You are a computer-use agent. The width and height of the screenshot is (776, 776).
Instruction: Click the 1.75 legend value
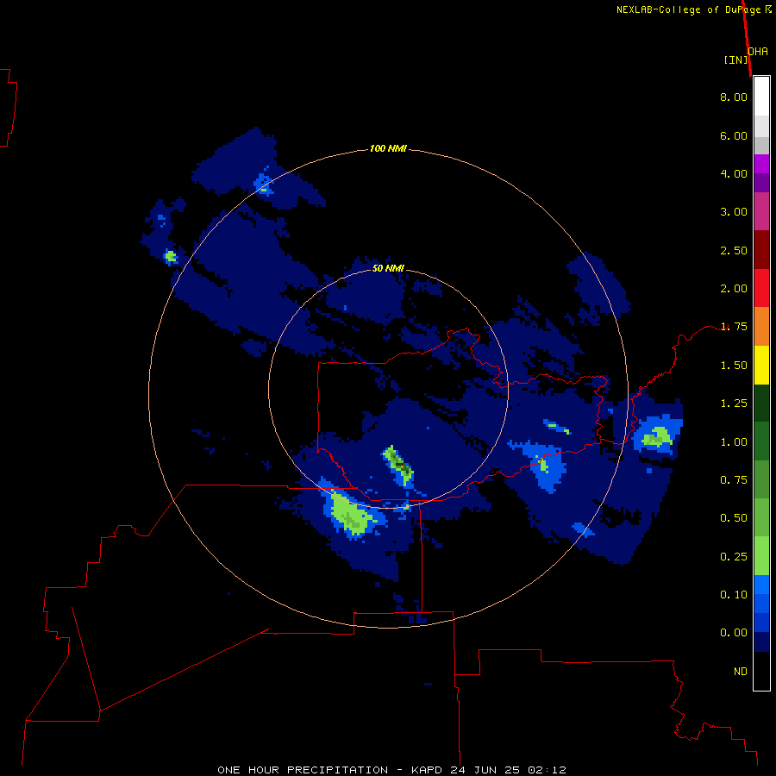(x=734, y=327)
